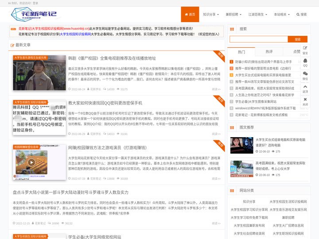
Task: Open hot item 人生路上你有迷茫之时吗
Action: coord(265,95)
